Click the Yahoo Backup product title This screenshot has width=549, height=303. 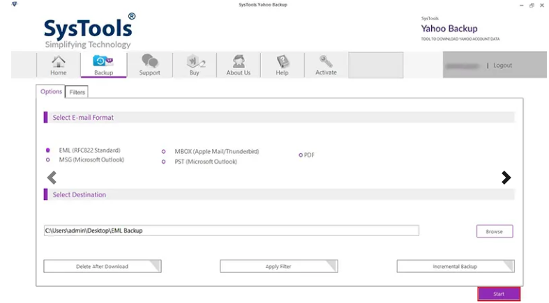(449, 29)
